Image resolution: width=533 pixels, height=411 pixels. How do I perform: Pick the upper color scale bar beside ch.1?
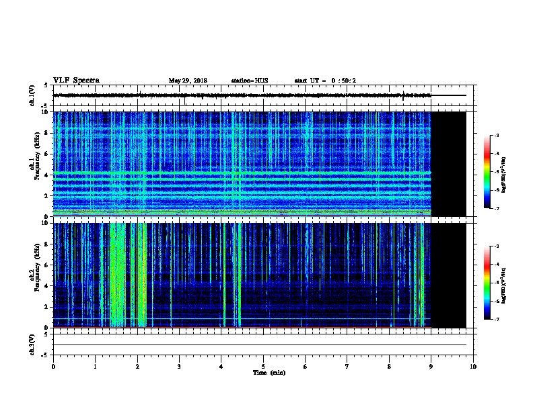point(487,172)
